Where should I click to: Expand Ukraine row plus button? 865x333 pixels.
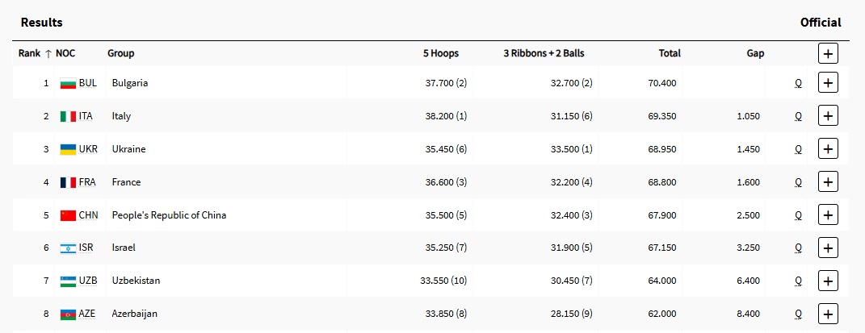(x=828, y=149)
